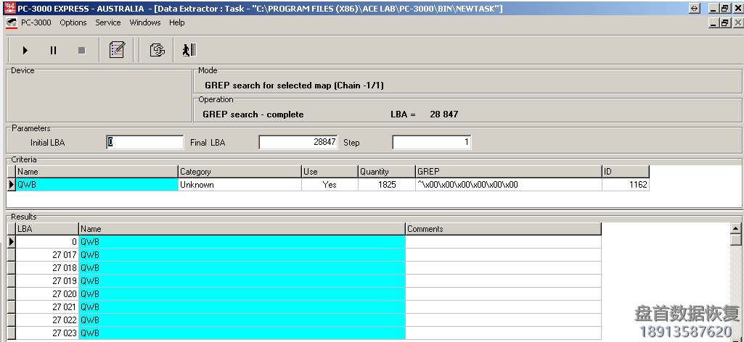Click the Results scrollbar up arrow
This screenshot has height=342, width=744.
(x=735, y=228)
